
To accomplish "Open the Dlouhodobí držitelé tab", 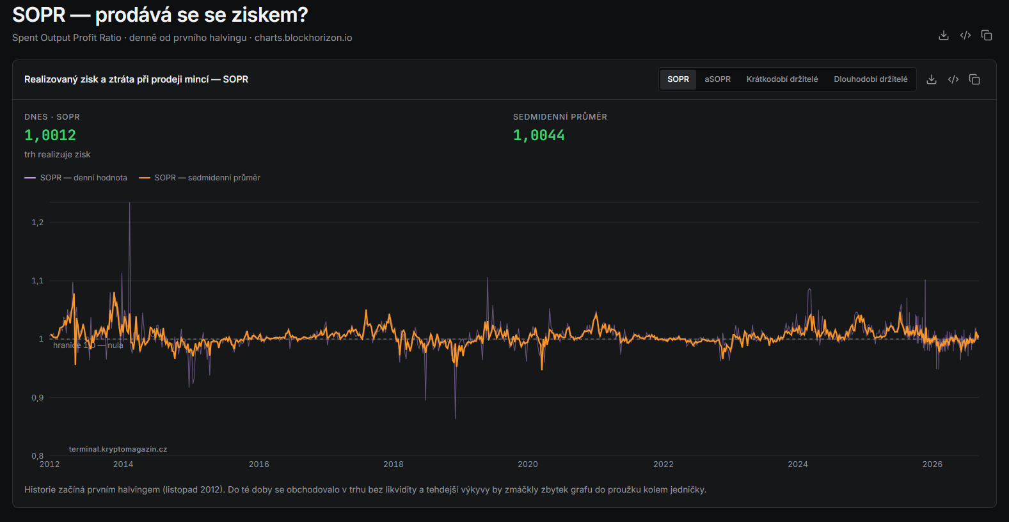I will click(x=871, y=79).
